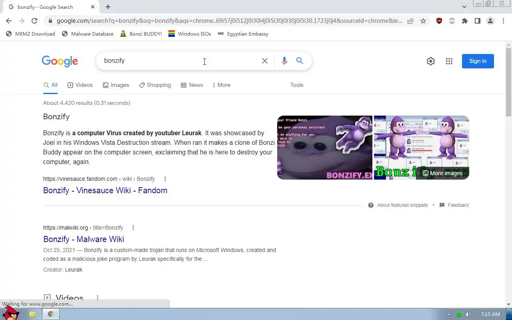The image size is (512, 320).
Task: Open the volume control in tray
Action: (468, 314)
